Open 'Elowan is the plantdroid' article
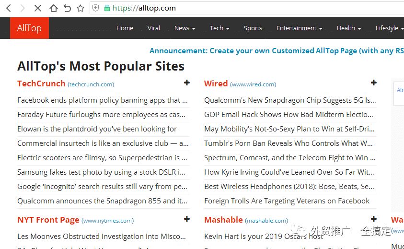 click(97, 129)
